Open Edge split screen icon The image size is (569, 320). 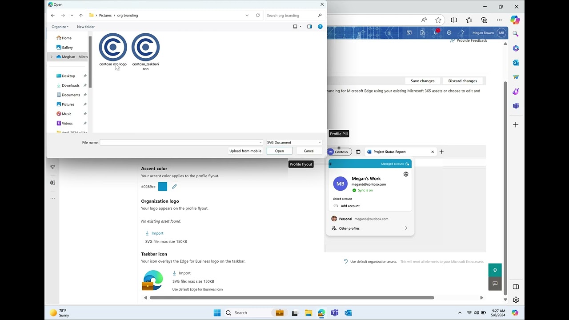tap(454, 20)
